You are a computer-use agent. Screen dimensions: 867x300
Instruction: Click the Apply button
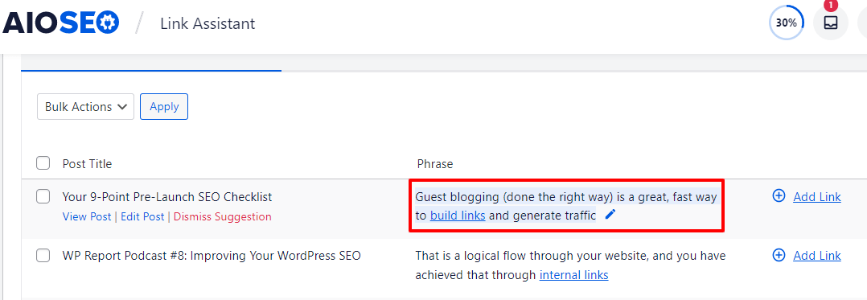point(164,107)
